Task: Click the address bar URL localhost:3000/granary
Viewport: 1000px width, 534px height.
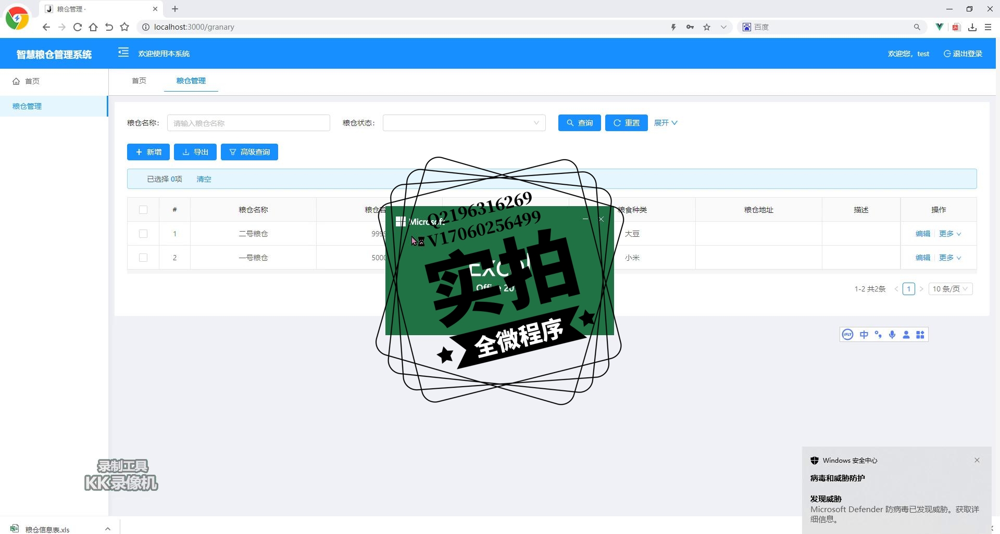Action: (x=194, y=27)
